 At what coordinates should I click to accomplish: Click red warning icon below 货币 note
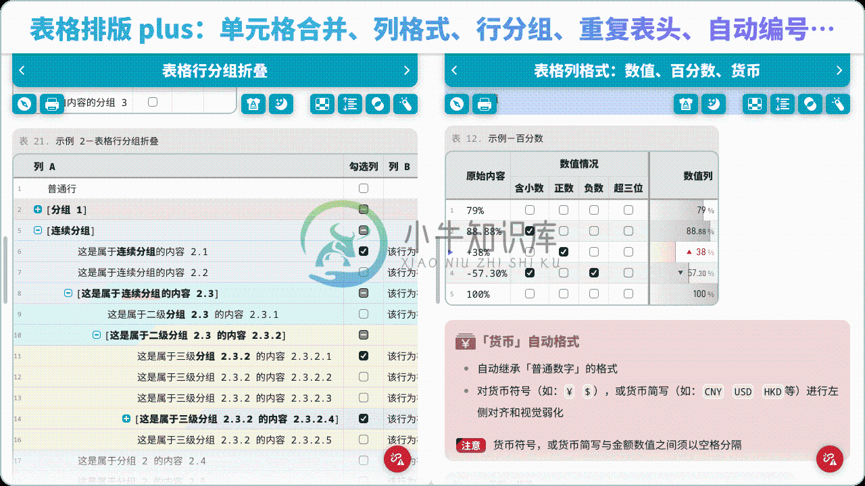pos(830,459)
